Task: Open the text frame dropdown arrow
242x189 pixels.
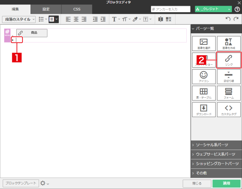Action: [150, 19]
